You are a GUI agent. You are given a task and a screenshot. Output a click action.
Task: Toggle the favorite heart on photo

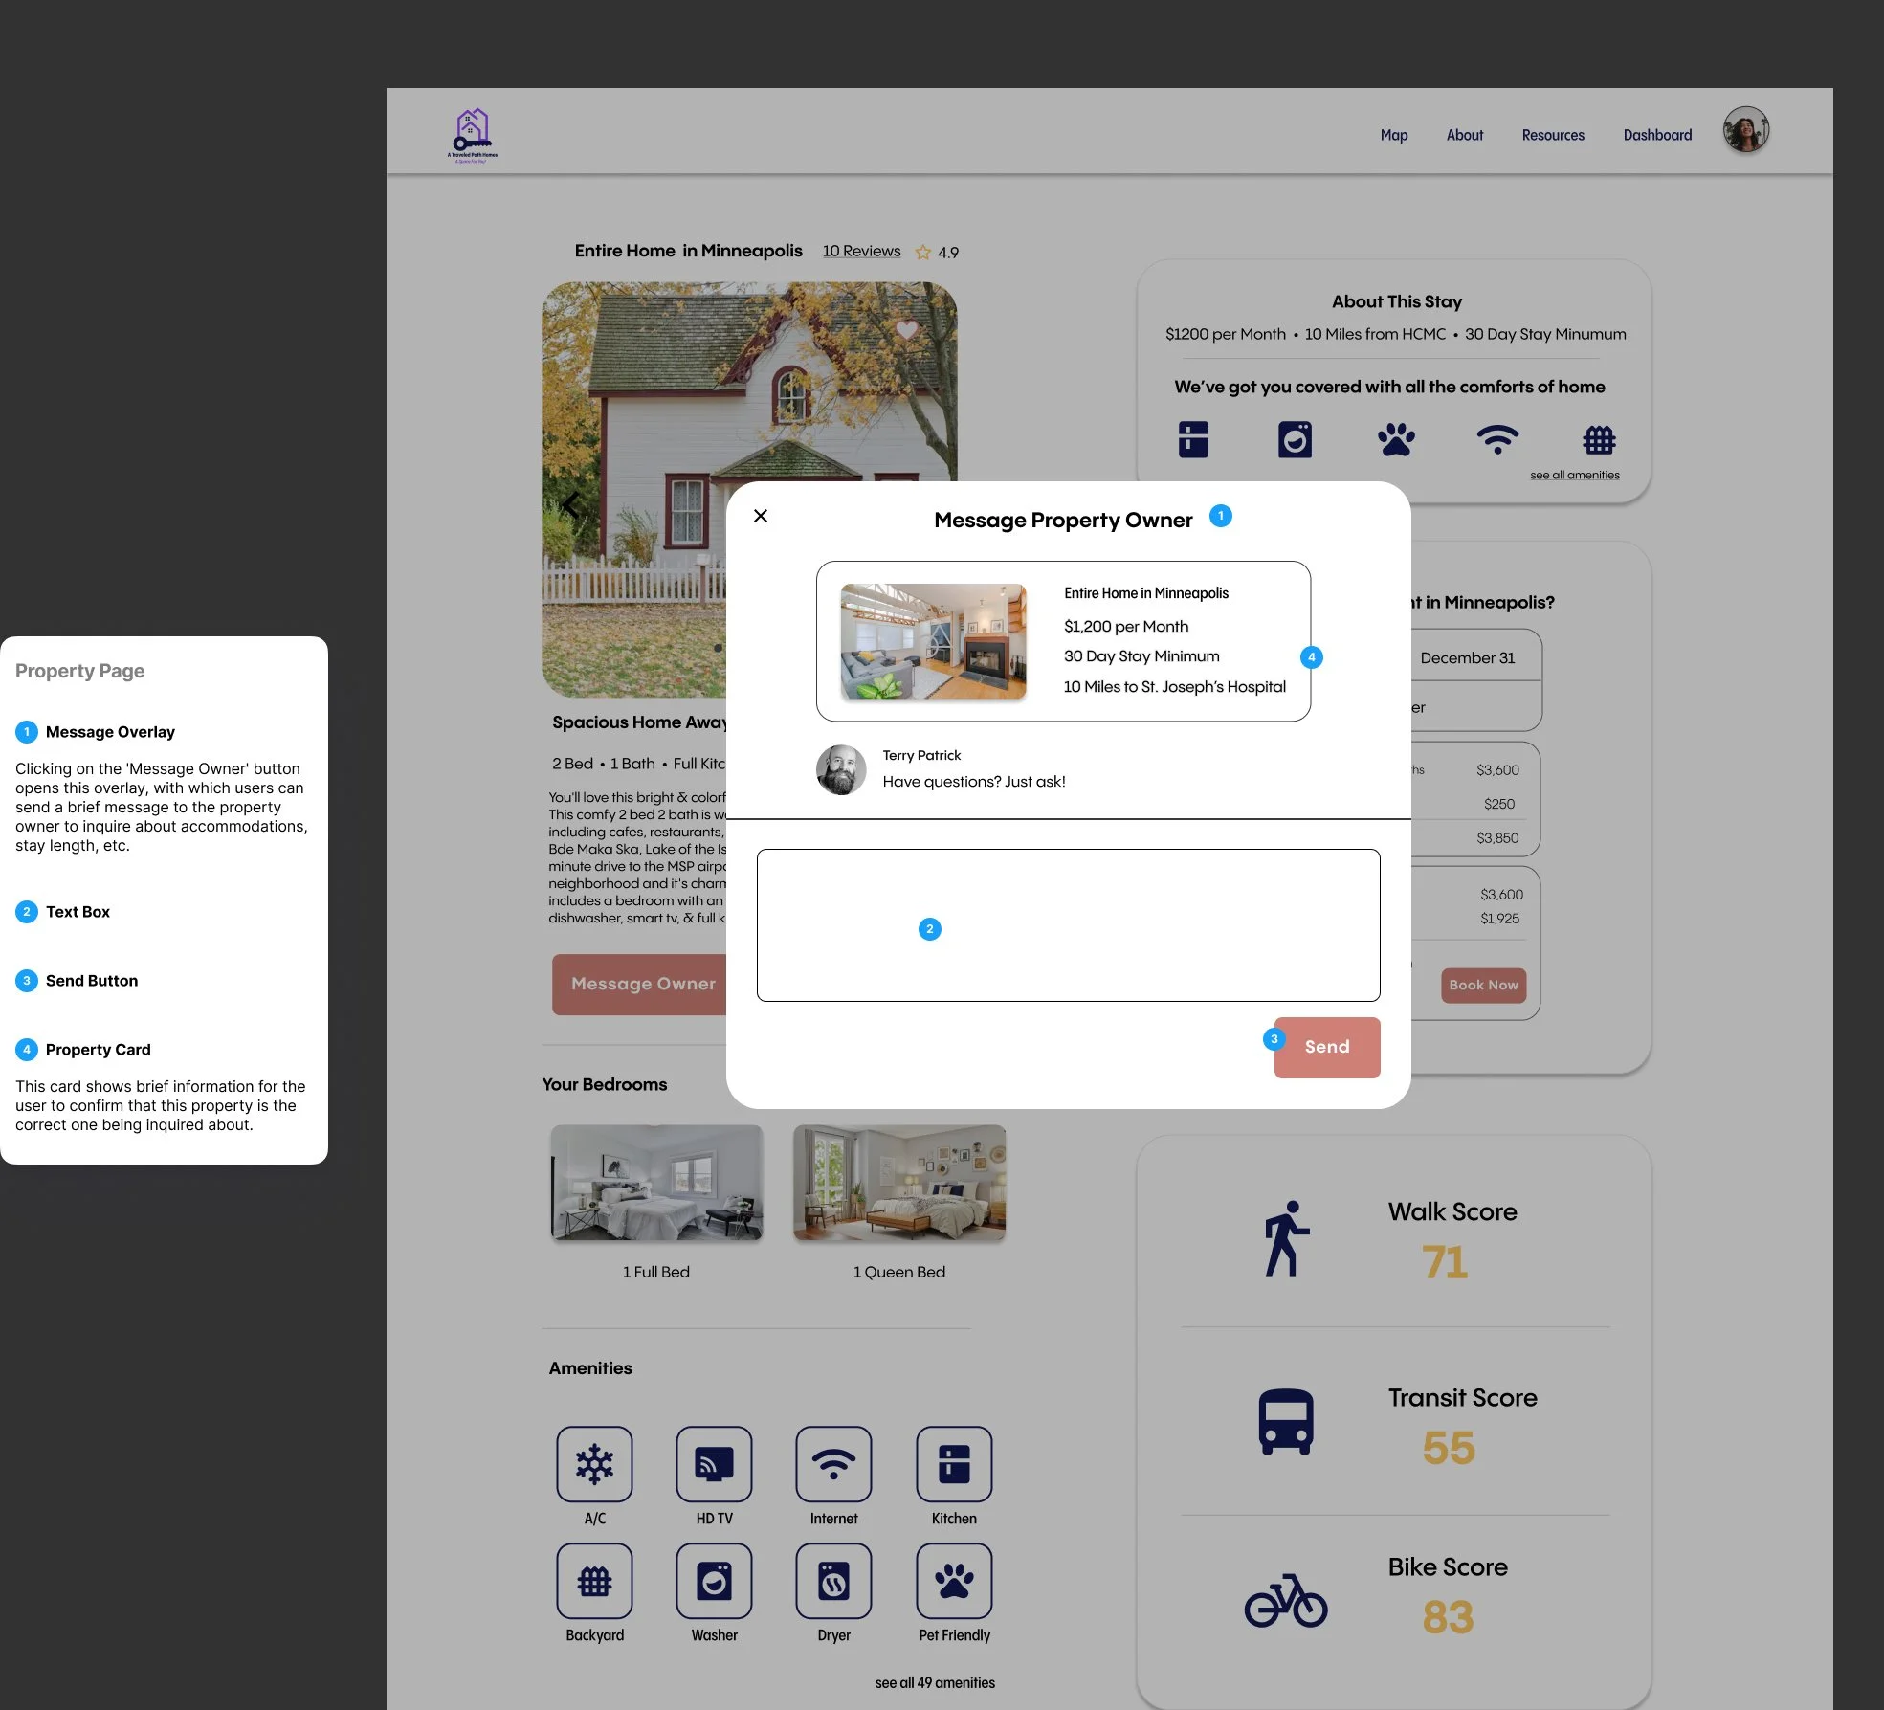(x=906, y=330)
